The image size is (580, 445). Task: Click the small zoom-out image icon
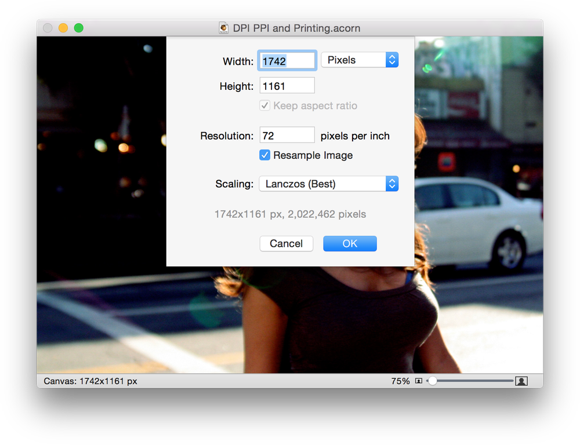point(419,381)
